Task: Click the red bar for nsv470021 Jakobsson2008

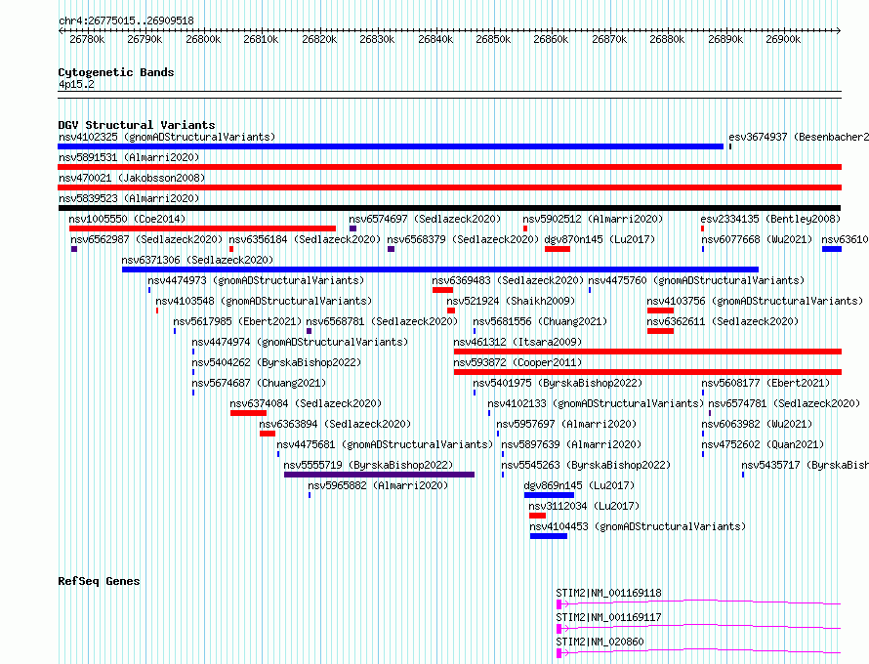Action: [449, 187]
